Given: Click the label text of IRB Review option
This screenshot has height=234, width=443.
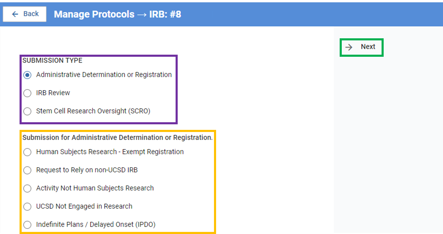Looking at the screenshot, I should coord(53,93).
